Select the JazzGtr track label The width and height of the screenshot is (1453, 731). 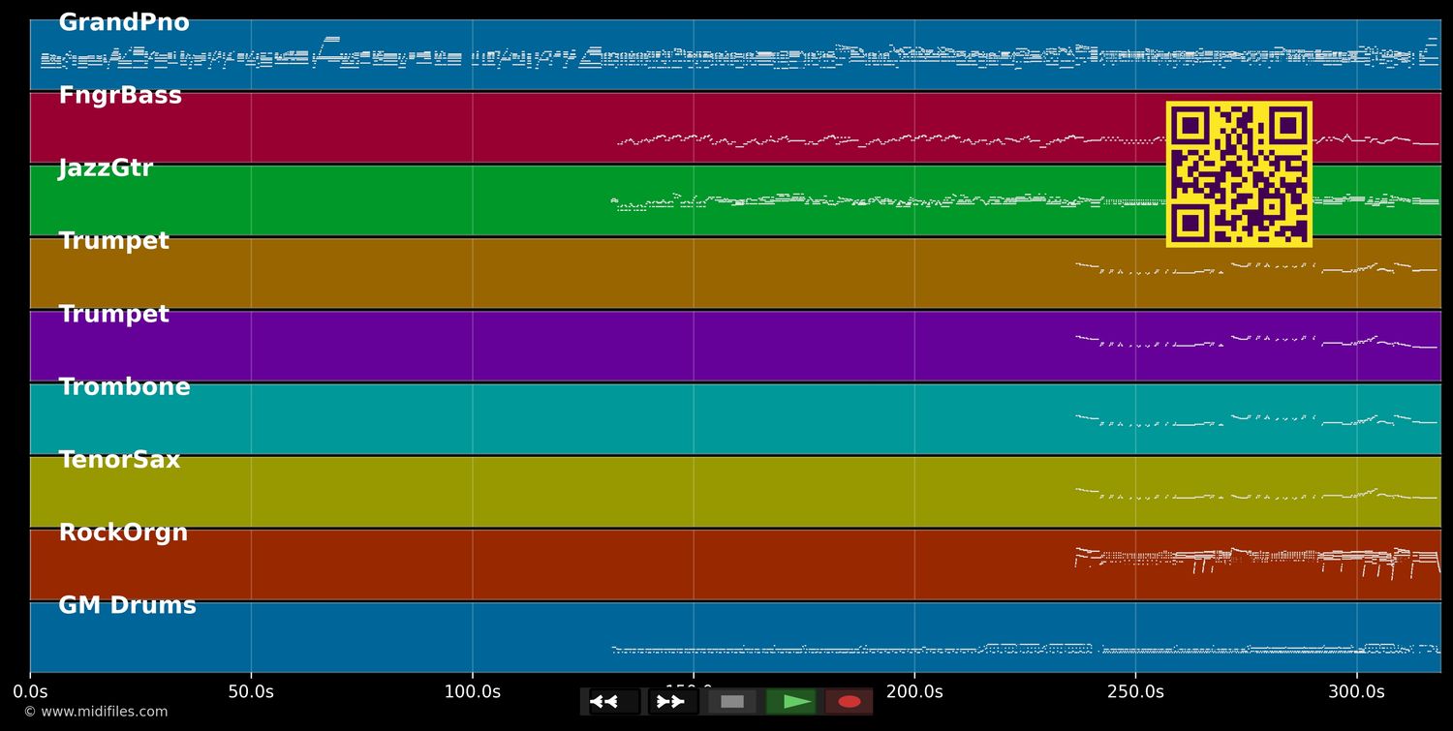click(106, 168)
